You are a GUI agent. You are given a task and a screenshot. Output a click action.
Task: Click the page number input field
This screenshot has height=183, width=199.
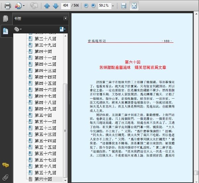tap(66, 6)
